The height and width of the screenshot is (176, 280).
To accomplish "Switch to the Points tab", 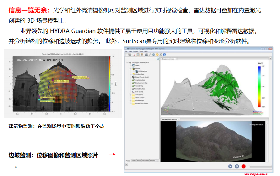I will [x=133, y=160].
